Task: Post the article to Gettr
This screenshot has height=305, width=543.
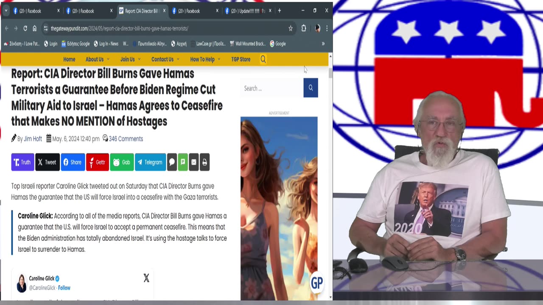Action: pos(97,162)
